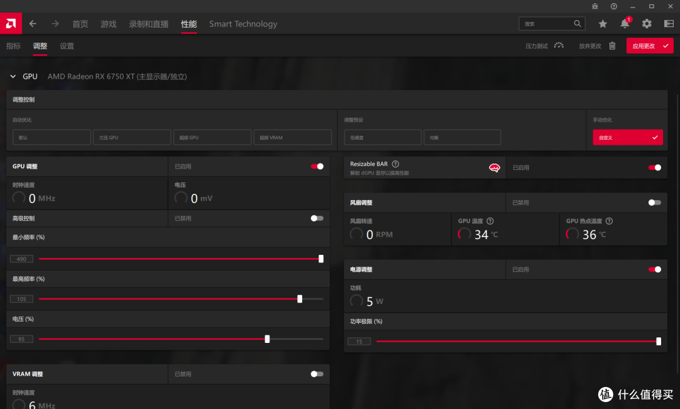680x409 pixels.
Task: Click the AMD logo home icon
Action: point(11,23)
